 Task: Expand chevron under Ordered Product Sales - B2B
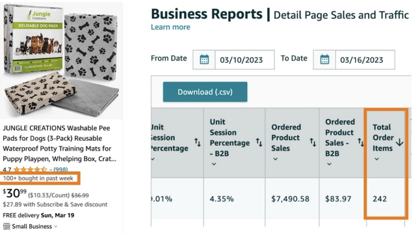[329, 164]
